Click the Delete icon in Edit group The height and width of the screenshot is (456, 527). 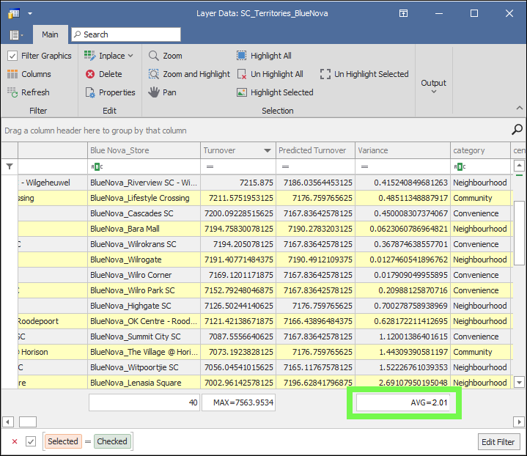[90, 74]
